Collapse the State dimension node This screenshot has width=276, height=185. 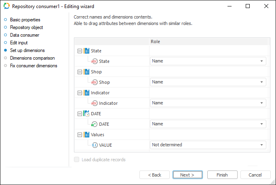click(x=79, y=51)
